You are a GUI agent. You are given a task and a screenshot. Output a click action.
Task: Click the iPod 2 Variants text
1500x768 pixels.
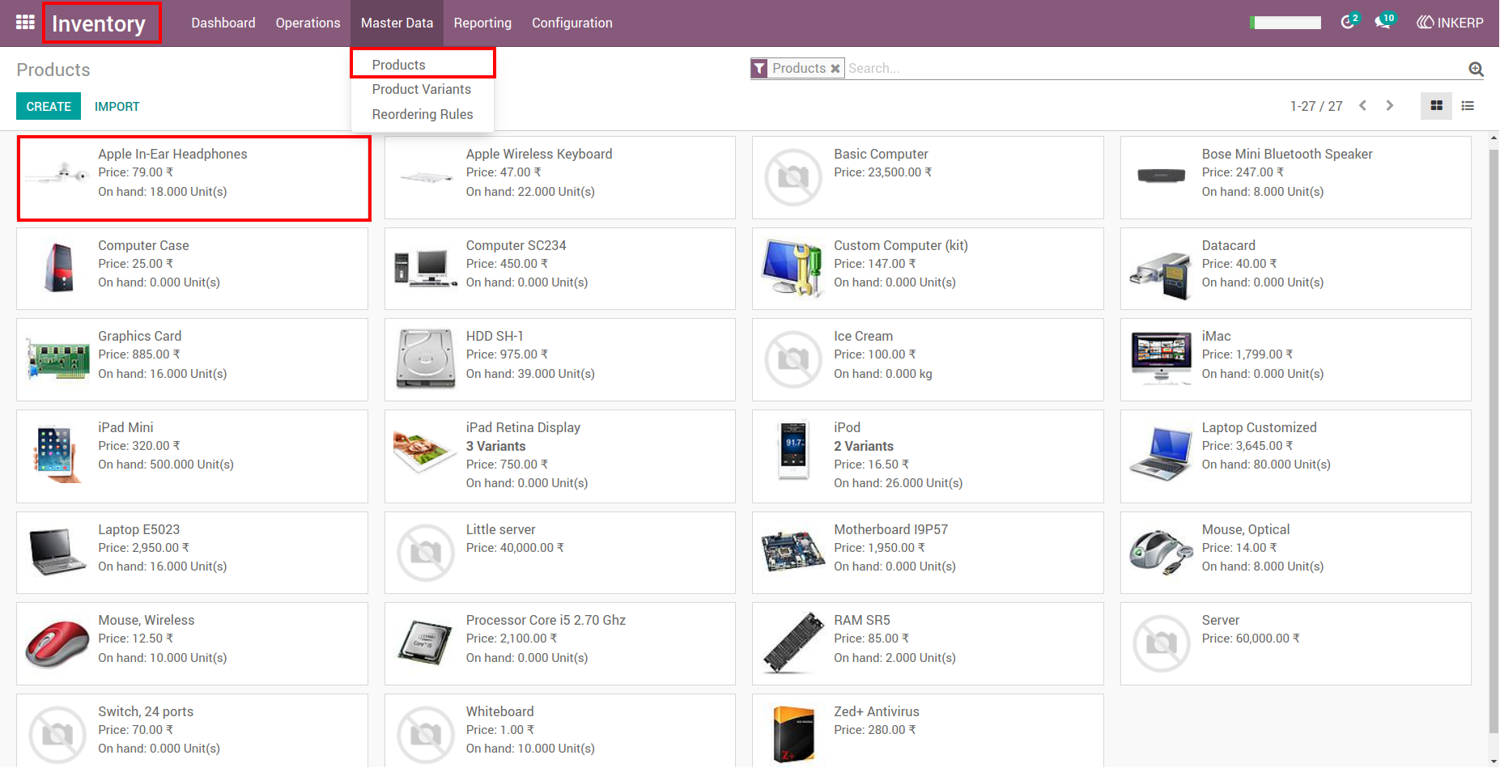(864, 446)
